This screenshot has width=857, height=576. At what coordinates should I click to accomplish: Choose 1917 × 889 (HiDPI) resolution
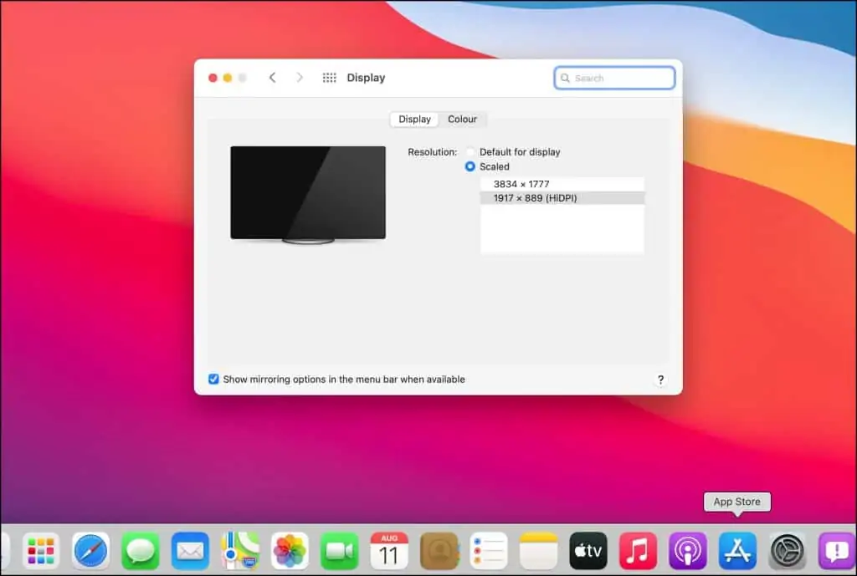pyautogui.click(x=562, y=197)
